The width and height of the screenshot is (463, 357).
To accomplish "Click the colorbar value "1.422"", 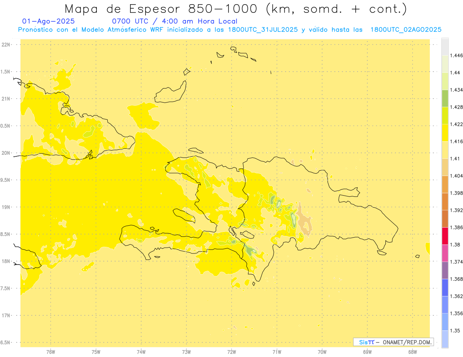I will tap(457, 124).
